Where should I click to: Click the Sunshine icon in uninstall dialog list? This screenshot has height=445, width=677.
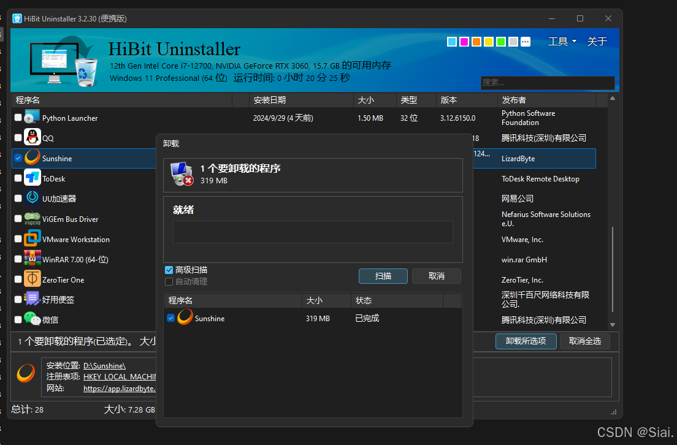click(185, 318)
